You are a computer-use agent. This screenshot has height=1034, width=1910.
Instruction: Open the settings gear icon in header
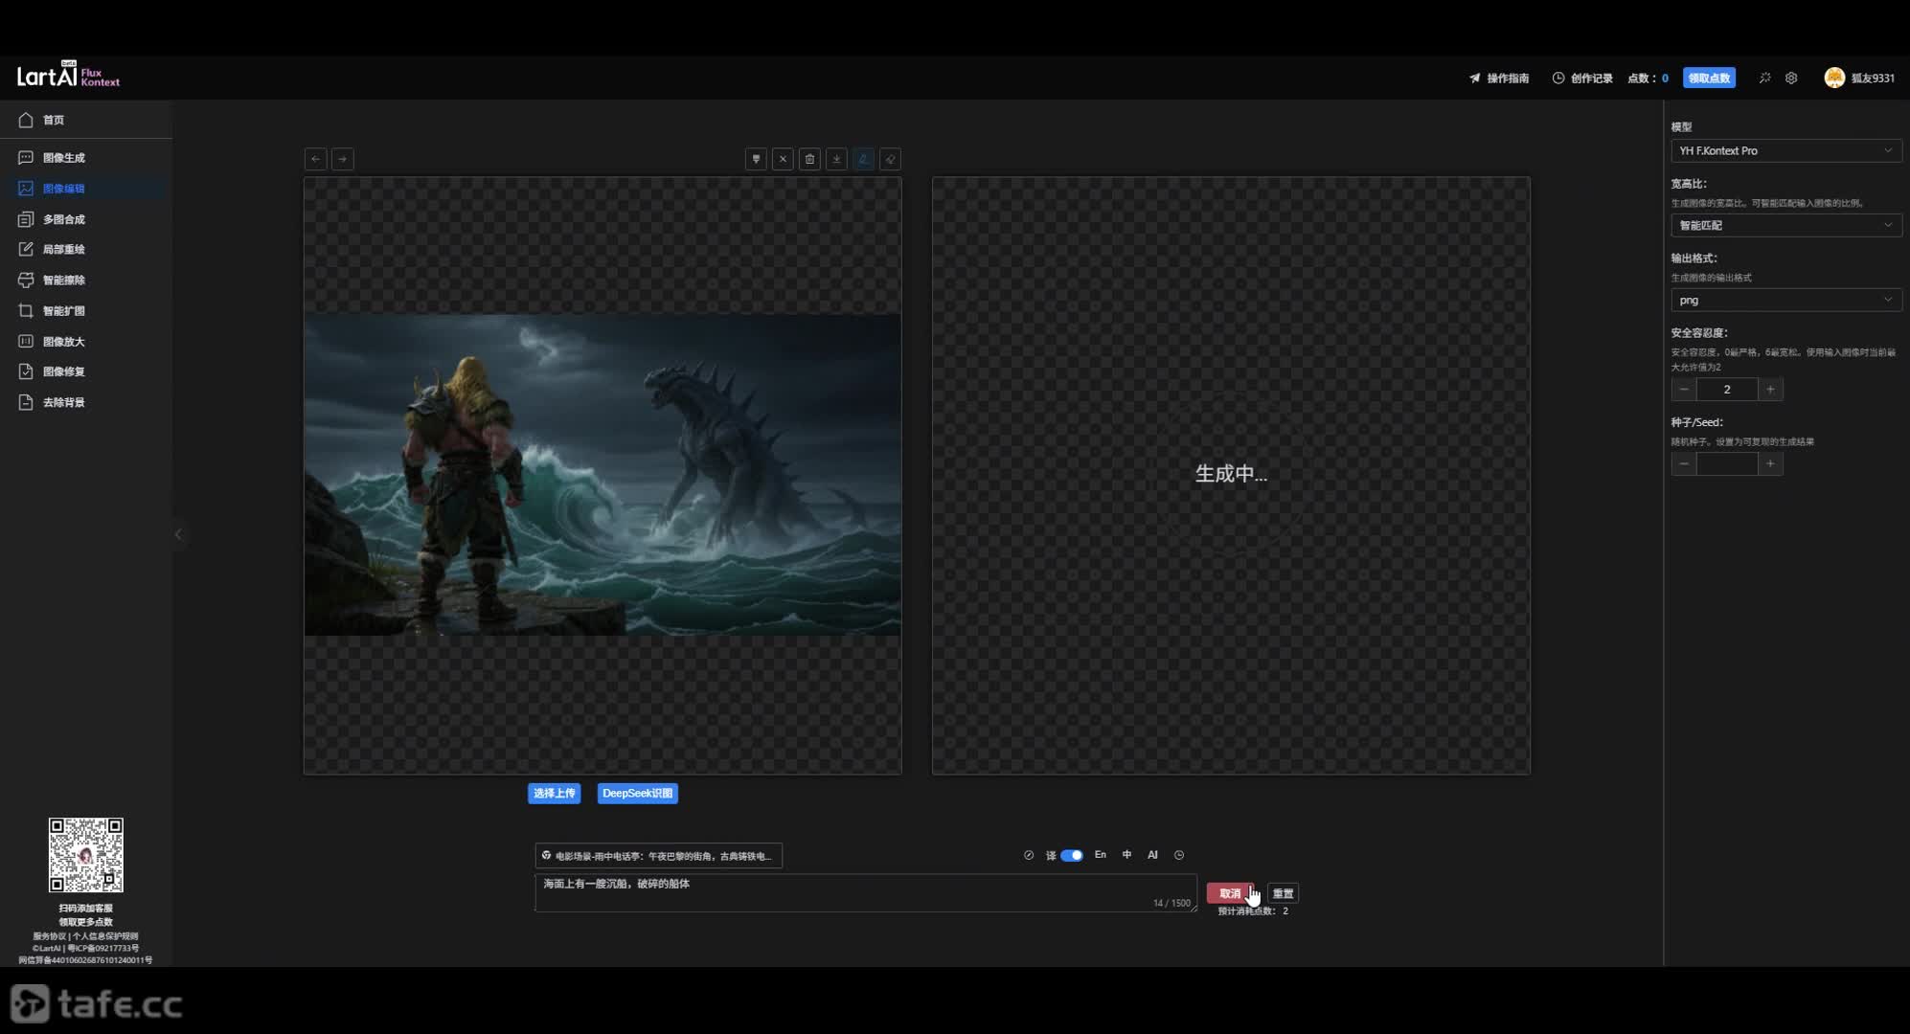(1791, 79)
